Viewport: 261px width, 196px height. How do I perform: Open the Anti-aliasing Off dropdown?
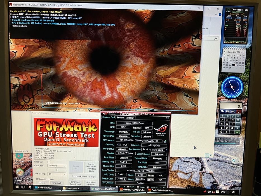(x=57, y=174)
